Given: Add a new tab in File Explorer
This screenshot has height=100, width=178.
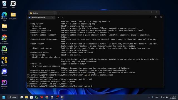Looking at the screenshot, I should click(x=60, y=13).
